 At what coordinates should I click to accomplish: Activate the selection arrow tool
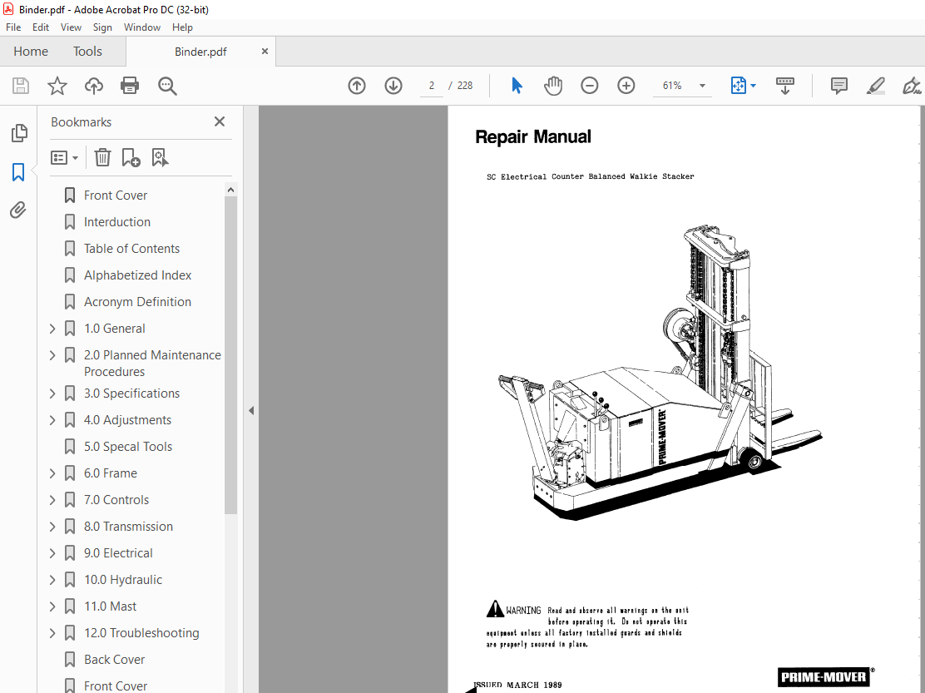(x=517, y=86)
